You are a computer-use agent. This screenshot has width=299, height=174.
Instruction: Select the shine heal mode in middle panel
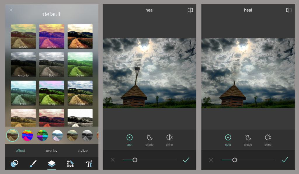click(169, 140)
